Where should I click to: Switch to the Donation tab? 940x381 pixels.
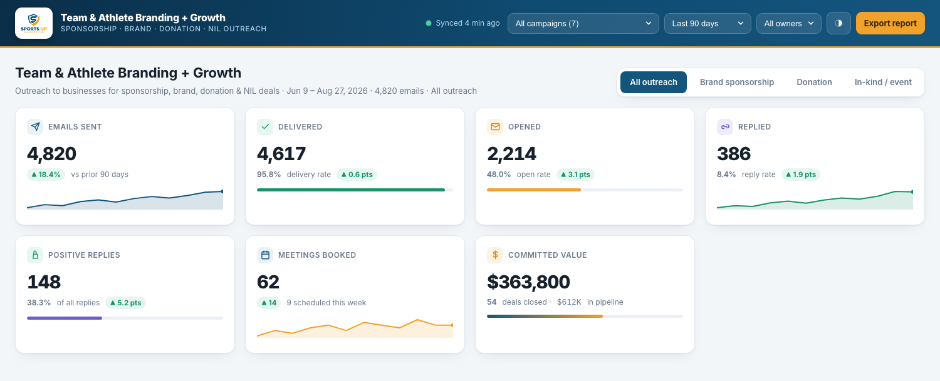tap(814, 82)
